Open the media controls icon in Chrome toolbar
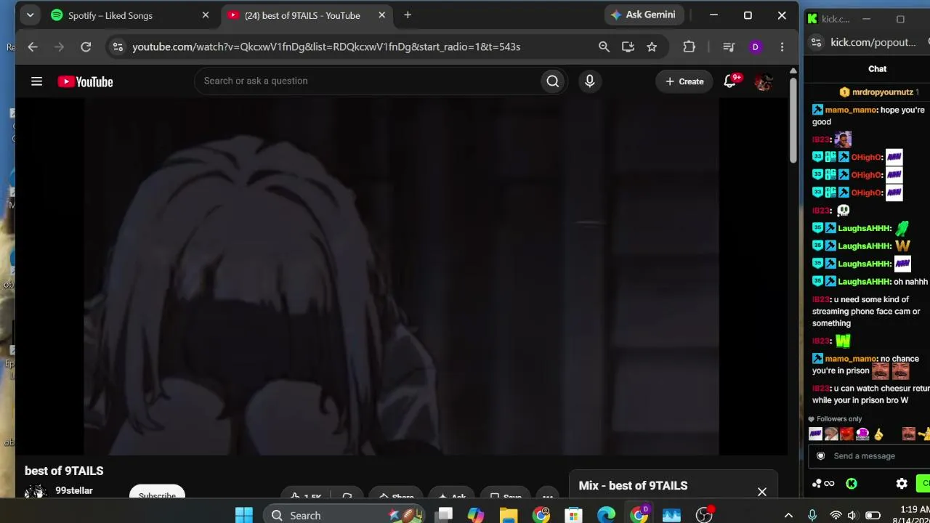This screenshot has width=930, height=523. pyautogui.click(x=729, y=46)
